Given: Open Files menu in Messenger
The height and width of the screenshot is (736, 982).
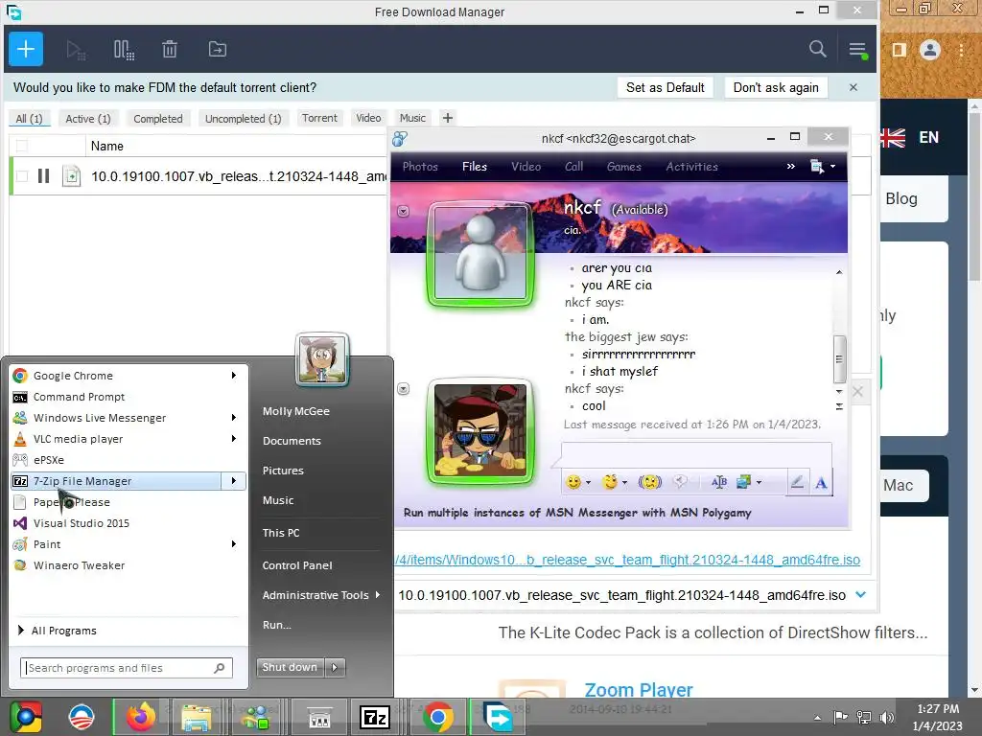Looking at the screenshot, I should [x=474, y=167].
